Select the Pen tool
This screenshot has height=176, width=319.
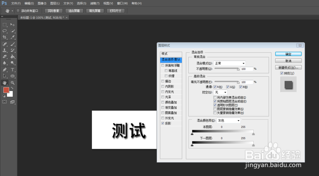4,70
